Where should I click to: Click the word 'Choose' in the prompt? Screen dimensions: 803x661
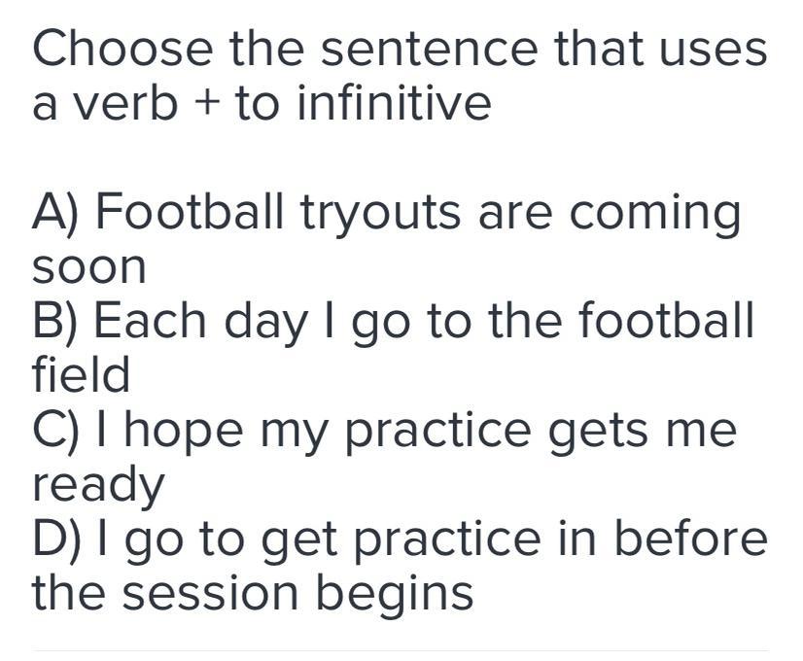tap(122, 50)
